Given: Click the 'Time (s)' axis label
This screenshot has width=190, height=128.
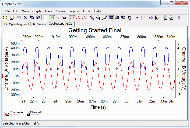Looking at the screenshot, I should [x=98, y=107].
